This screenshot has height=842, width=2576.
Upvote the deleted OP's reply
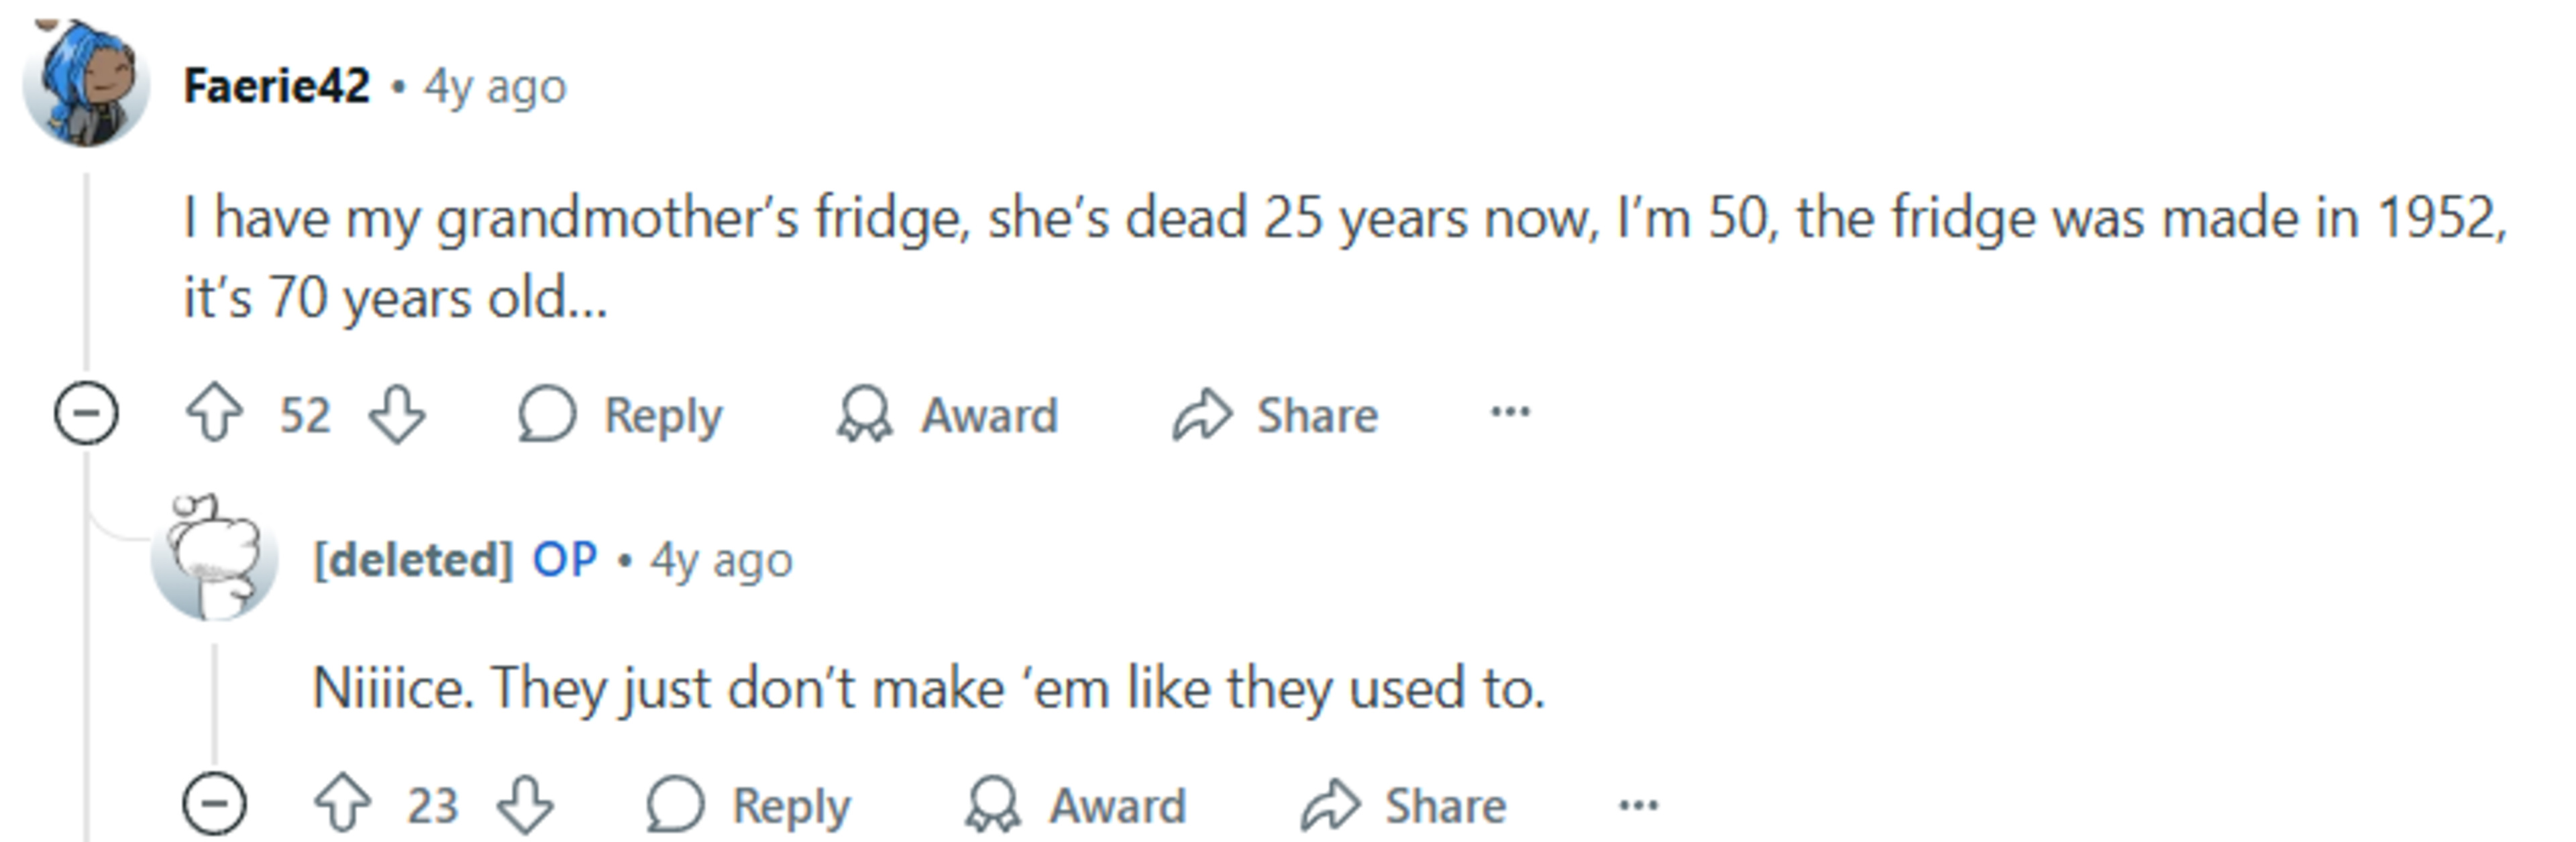tap(342, 805)
